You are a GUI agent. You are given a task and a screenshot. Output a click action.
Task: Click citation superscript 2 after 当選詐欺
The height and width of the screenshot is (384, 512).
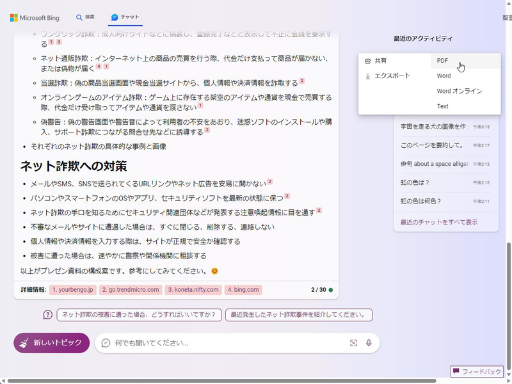(302, 81)
